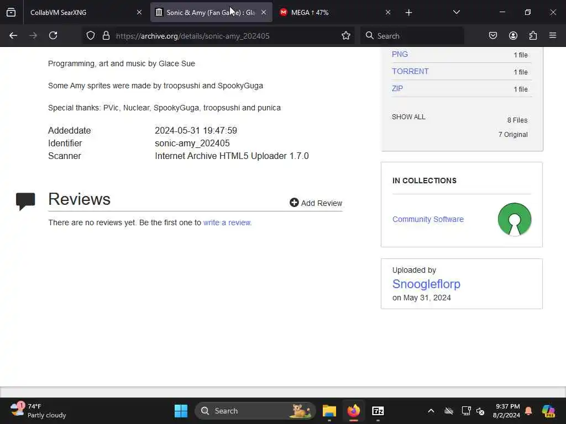Viewport: 566px width, 424px height.
Task: Open the Copilot preview icon
Action: pos(548,411)
